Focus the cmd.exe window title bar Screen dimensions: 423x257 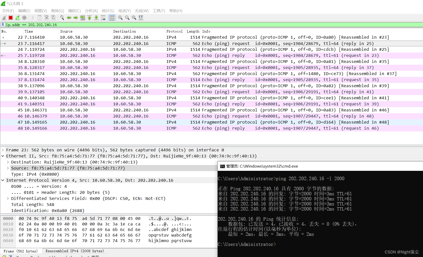point(320,166)
